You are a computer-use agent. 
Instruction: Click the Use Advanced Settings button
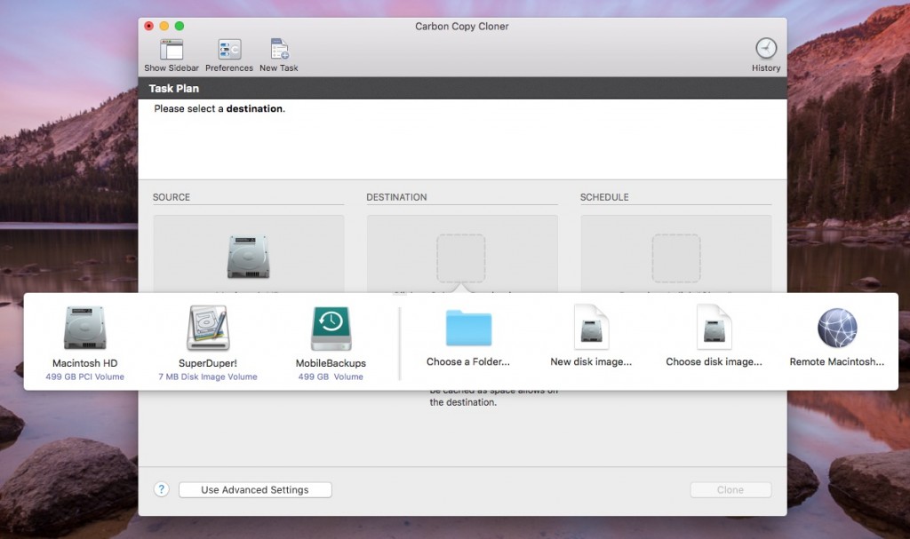[255, 489]
